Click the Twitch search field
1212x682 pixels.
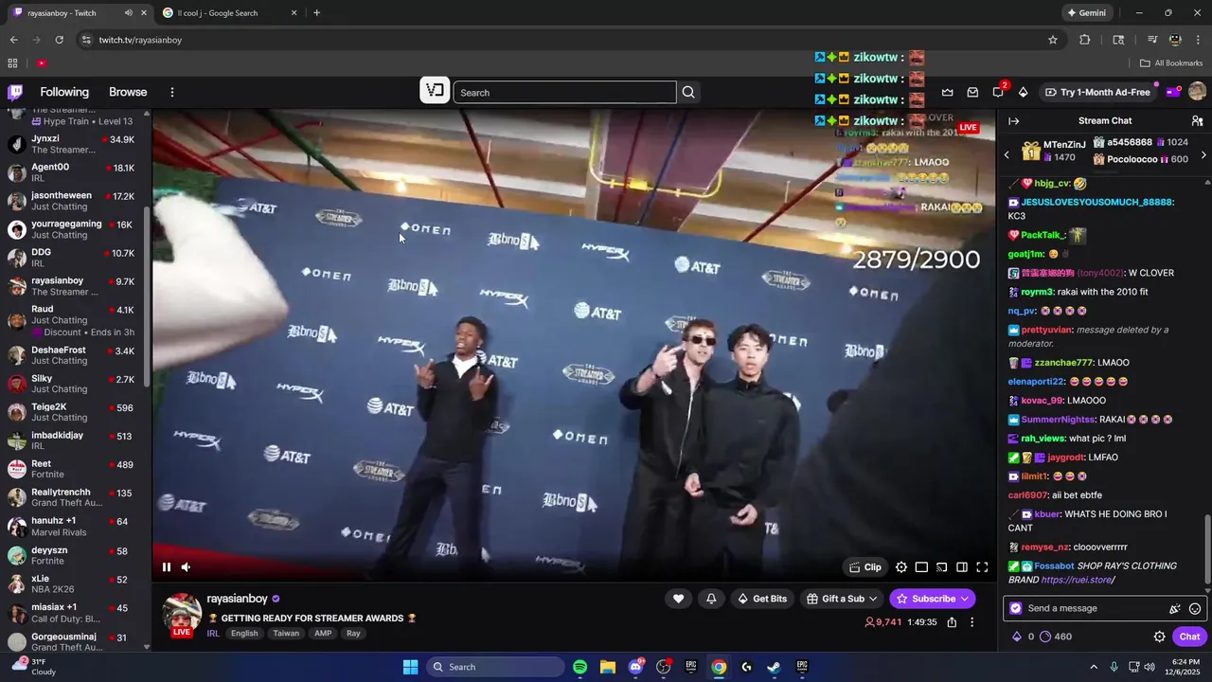[564, 92]
